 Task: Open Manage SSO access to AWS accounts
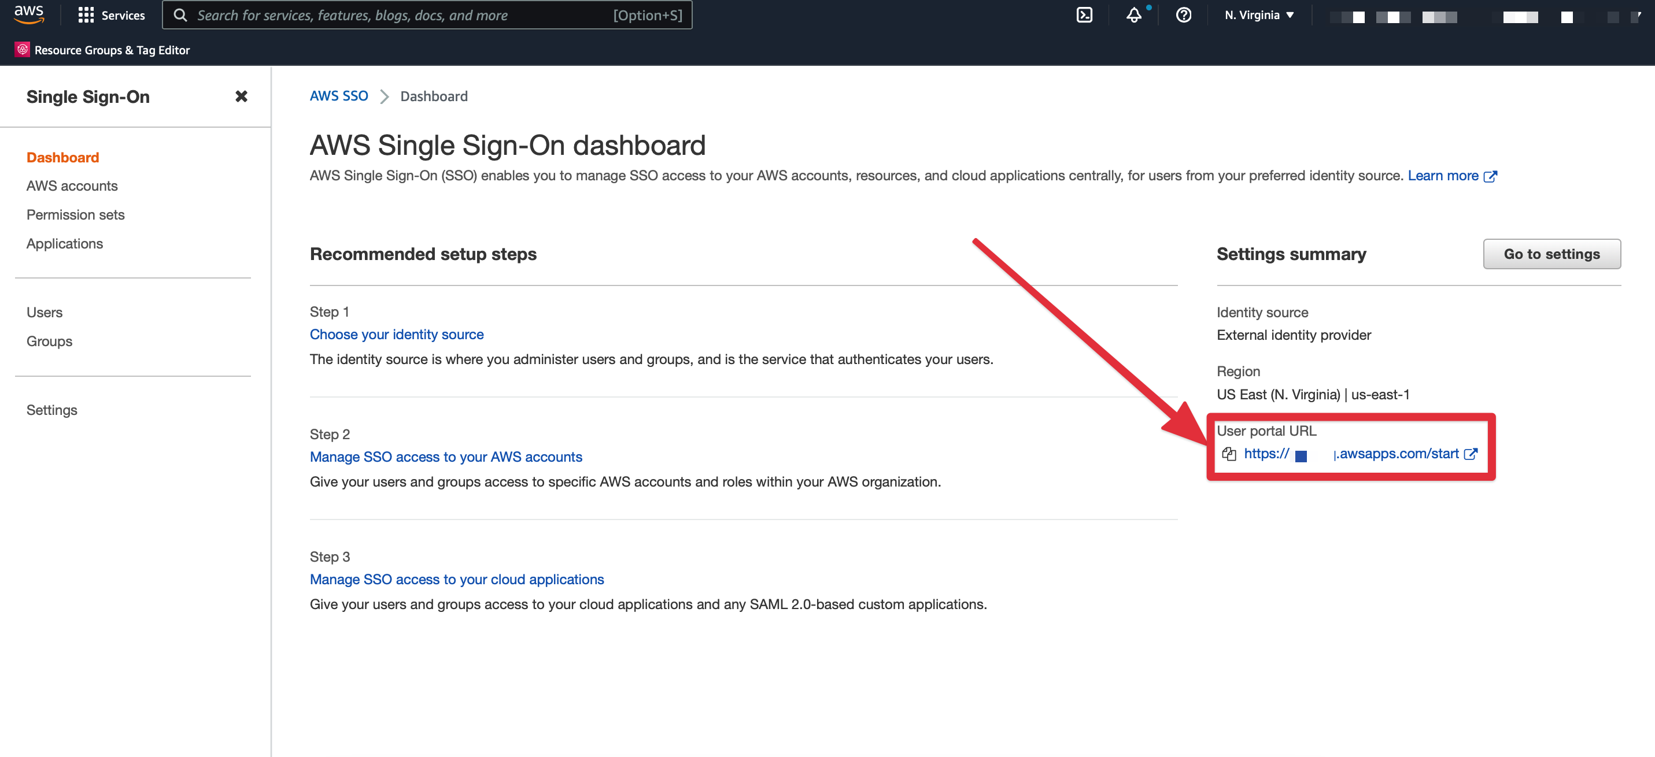point(446,457)
